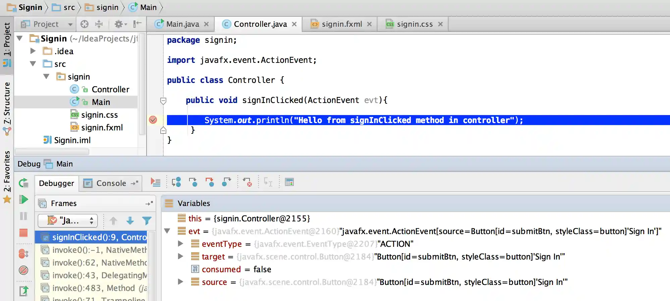
Task: Open the Evaluate Expression calculator icon
Action: click(289, 182)
